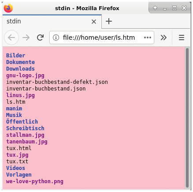The width and height of the screenshot is (193, 192).
Task: Click the Firefox logo in the title bar
Action: 8,8
